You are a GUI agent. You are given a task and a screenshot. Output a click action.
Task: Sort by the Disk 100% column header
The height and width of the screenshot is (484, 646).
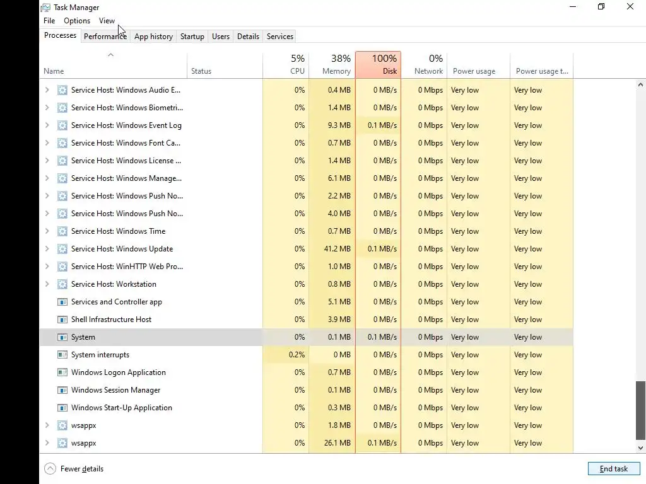(379, 65)
